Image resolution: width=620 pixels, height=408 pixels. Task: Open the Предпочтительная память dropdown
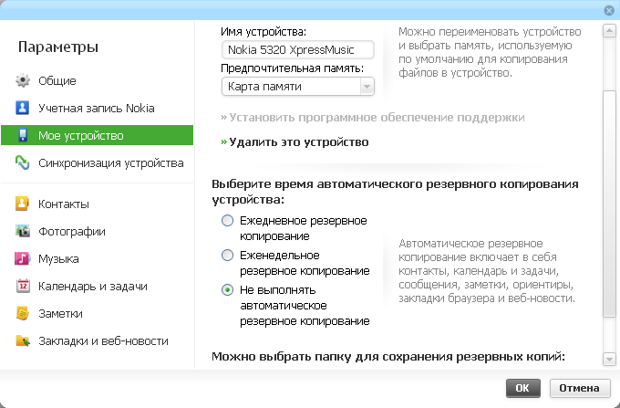point(298,87)
